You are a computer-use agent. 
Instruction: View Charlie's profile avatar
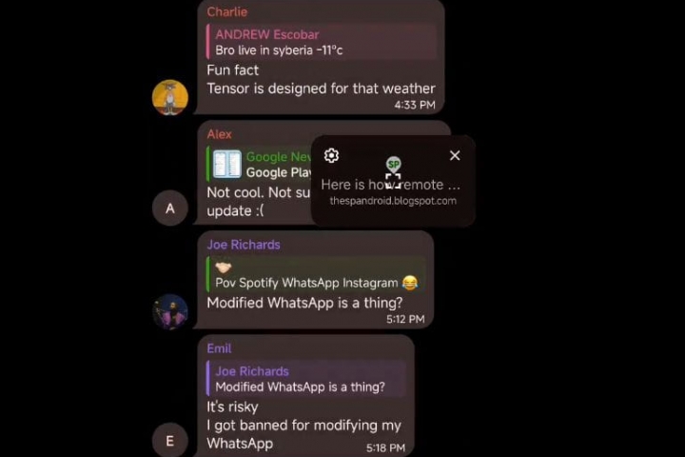(170, 97)
